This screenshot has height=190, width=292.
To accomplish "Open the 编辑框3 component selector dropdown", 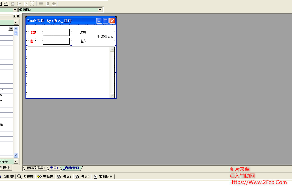I will (x=100, y=9).
